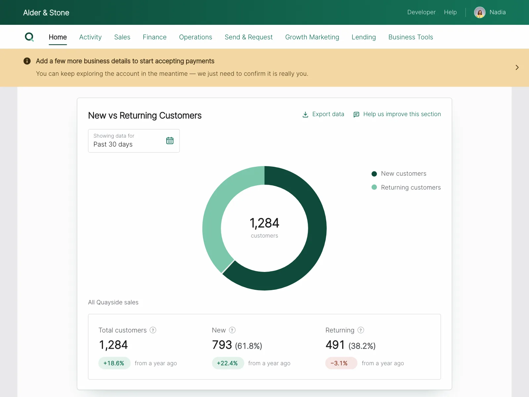Expand the business details banner chevron
The height and width of the screenshot is (397, 529).
[517, 67]
